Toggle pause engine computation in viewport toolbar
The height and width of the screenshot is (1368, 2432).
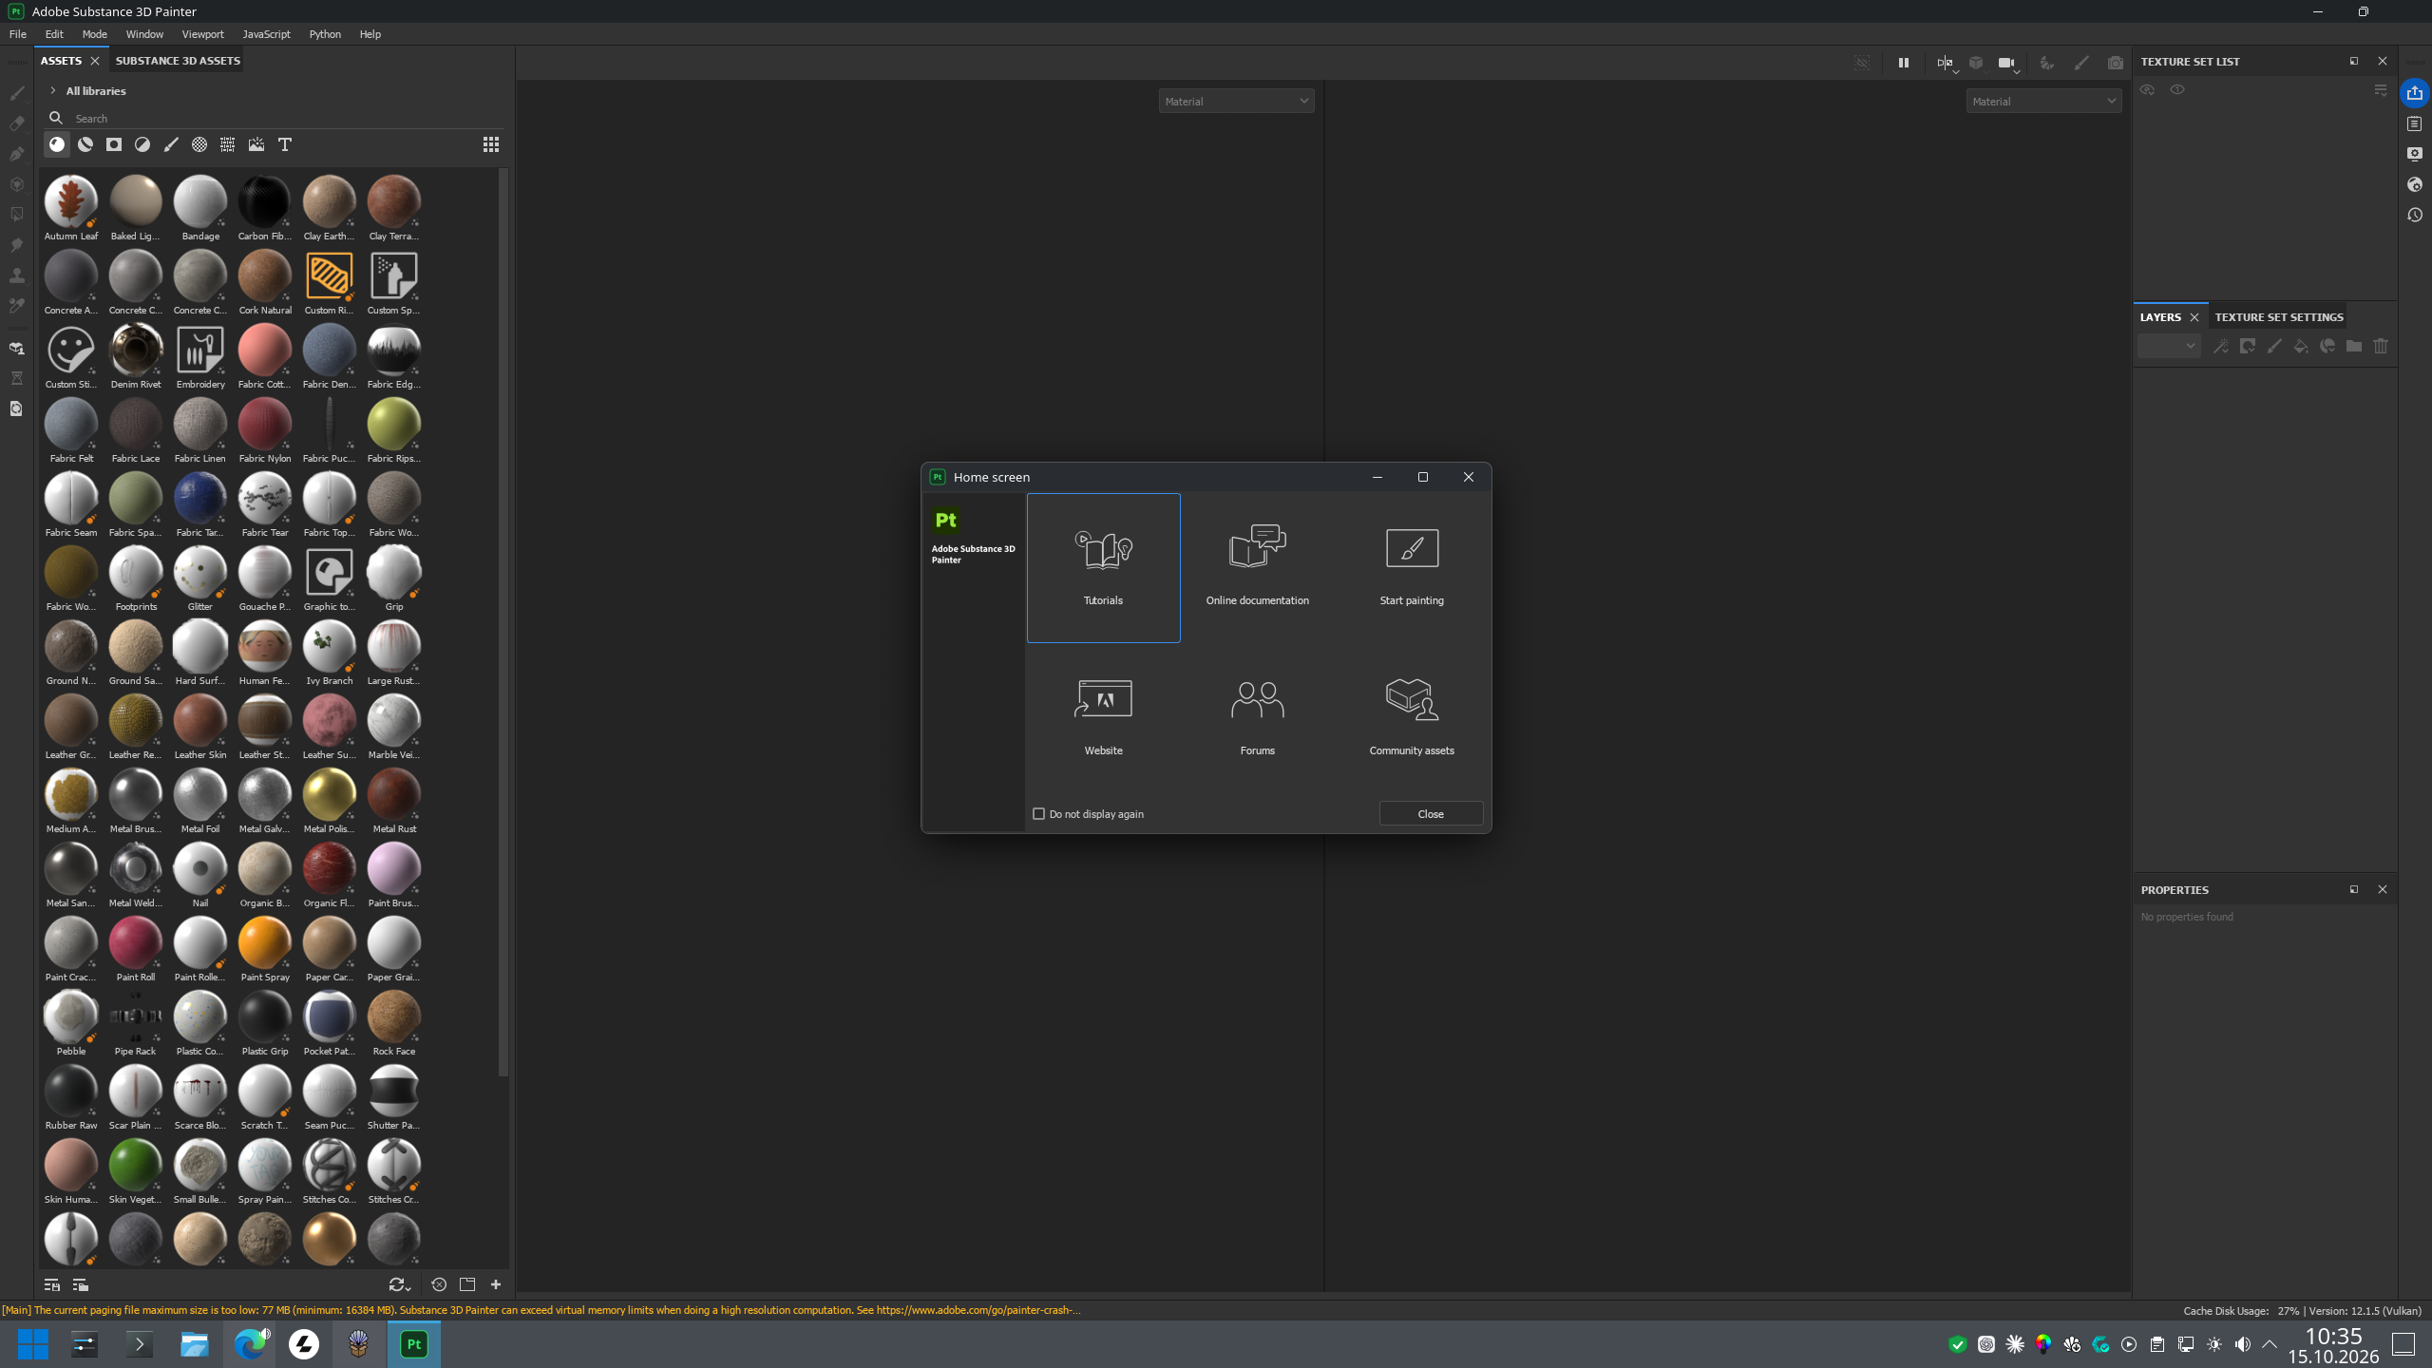click(1904, 63)
